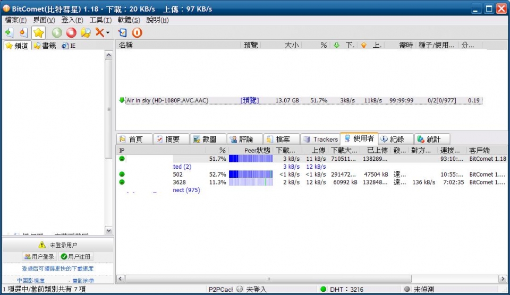
Task: Sort by 大小 column header
Action: click(282, 45)
